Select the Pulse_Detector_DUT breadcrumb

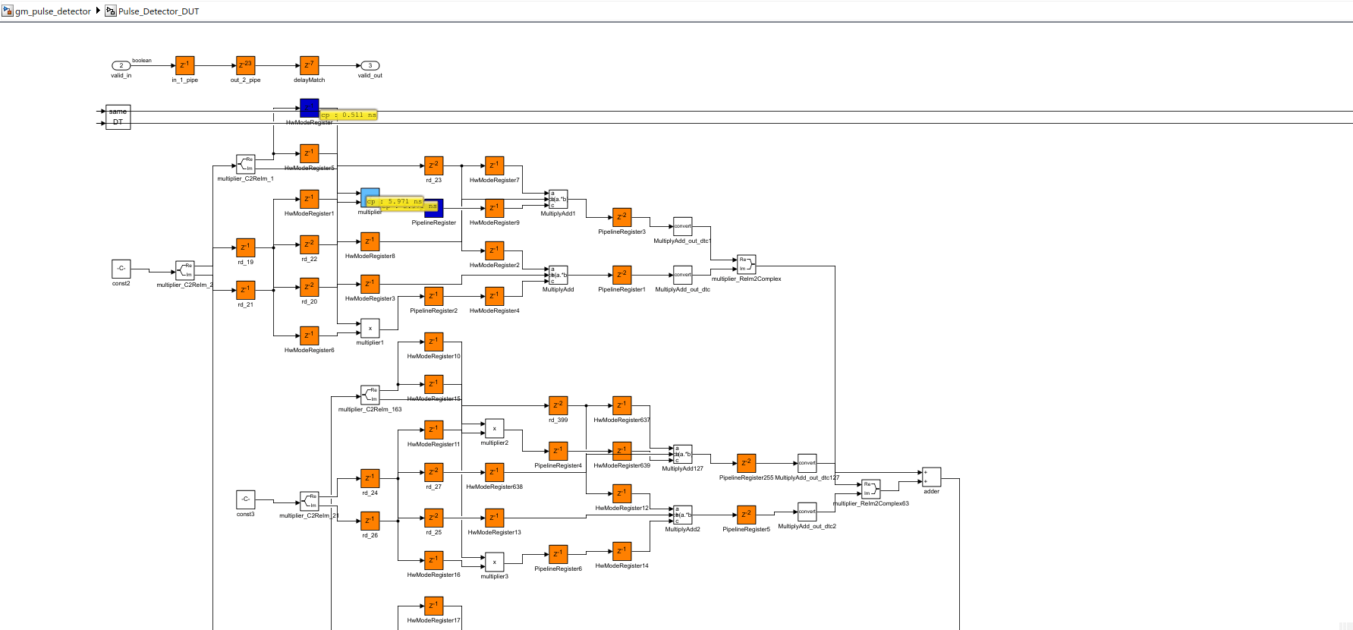pyautogui.click(x=152, y=11)
